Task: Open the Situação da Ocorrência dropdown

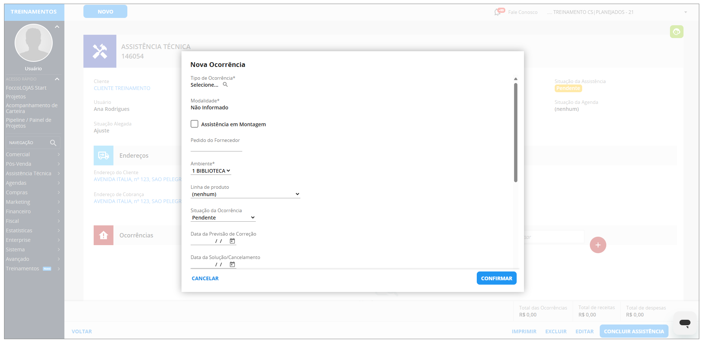Action: coord(223,218)
